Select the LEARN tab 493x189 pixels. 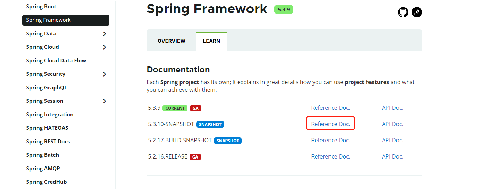pos(211,41)
